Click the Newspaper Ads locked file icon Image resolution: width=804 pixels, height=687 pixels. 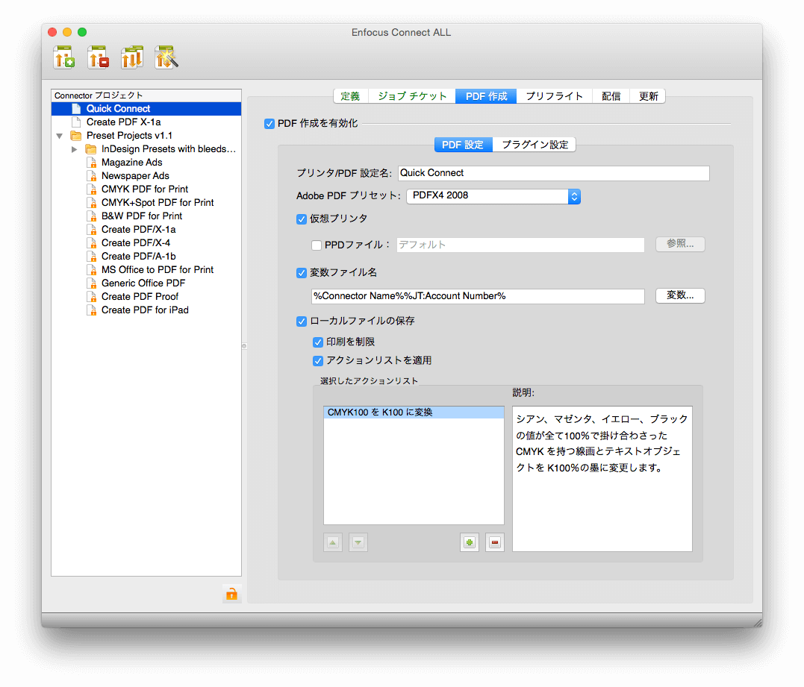92,176
